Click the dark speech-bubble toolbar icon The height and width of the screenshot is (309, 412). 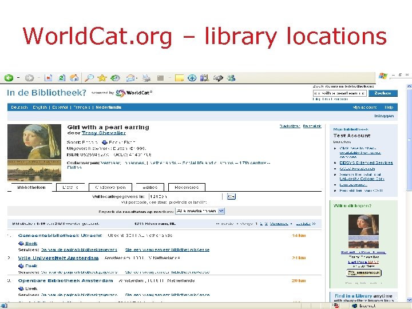click(218, 78)
